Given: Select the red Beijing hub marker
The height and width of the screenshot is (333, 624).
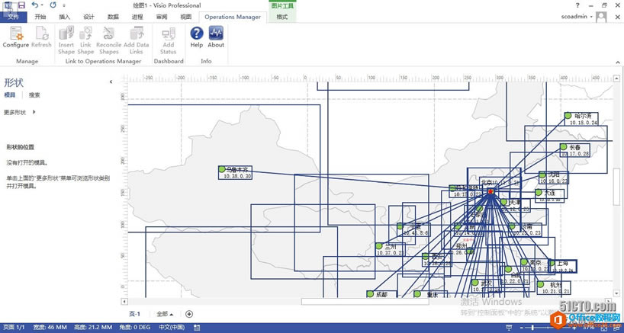Looking at the screenshot, I should (x=491, y=191).
